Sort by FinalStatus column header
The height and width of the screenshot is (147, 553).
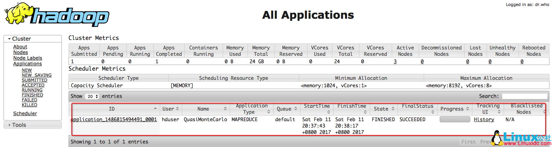pyautogui.click(x=417, y=106)
